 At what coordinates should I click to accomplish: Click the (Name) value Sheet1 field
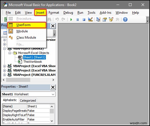click(x=38, y=106)
